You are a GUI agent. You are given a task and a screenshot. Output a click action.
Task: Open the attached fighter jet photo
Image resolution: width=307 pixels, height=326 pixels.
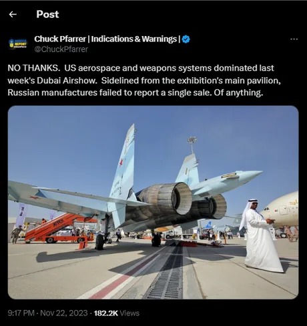coord(153,202)
